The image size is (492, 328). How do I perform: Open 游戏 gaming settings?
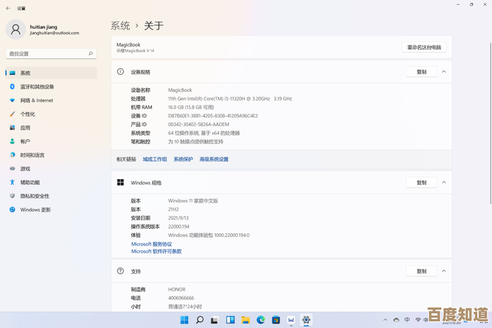pos(25,169)
